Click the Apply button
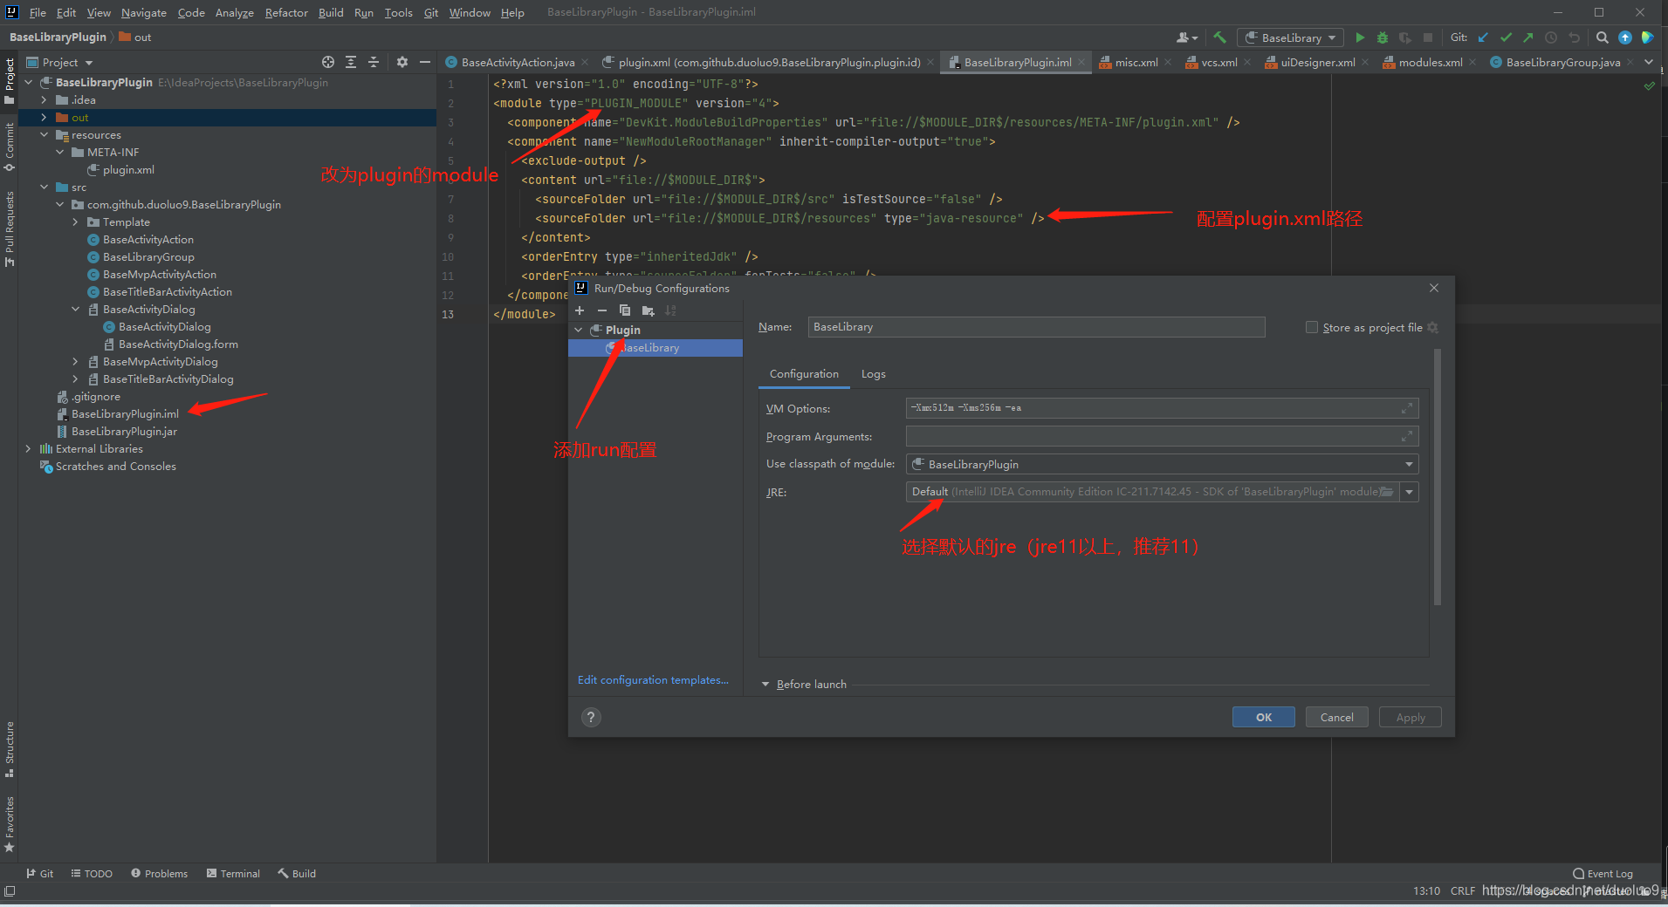Image resolution: width=1668 pixels, height=907 pixels. (1410, 717)
